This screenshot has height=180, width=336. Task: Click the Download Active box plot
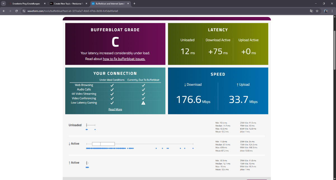point(103,144)
